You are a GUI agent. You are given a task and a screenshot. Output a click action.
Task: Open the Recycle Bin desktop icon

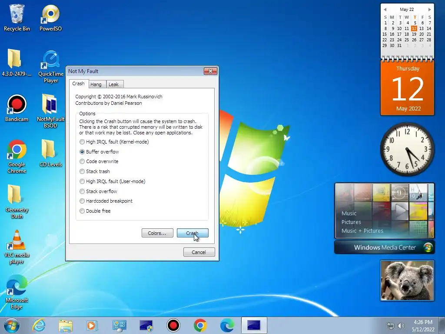click(17, 17)
